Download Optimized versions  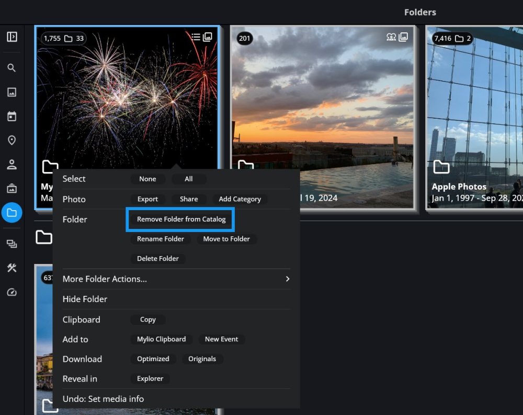153,359
